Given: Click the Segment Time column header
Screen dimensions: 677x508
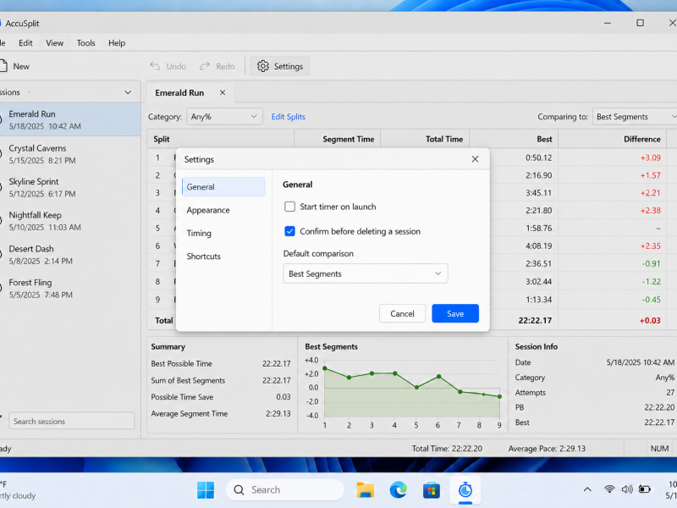Looking at the screenshot, I should pos(337,139).
